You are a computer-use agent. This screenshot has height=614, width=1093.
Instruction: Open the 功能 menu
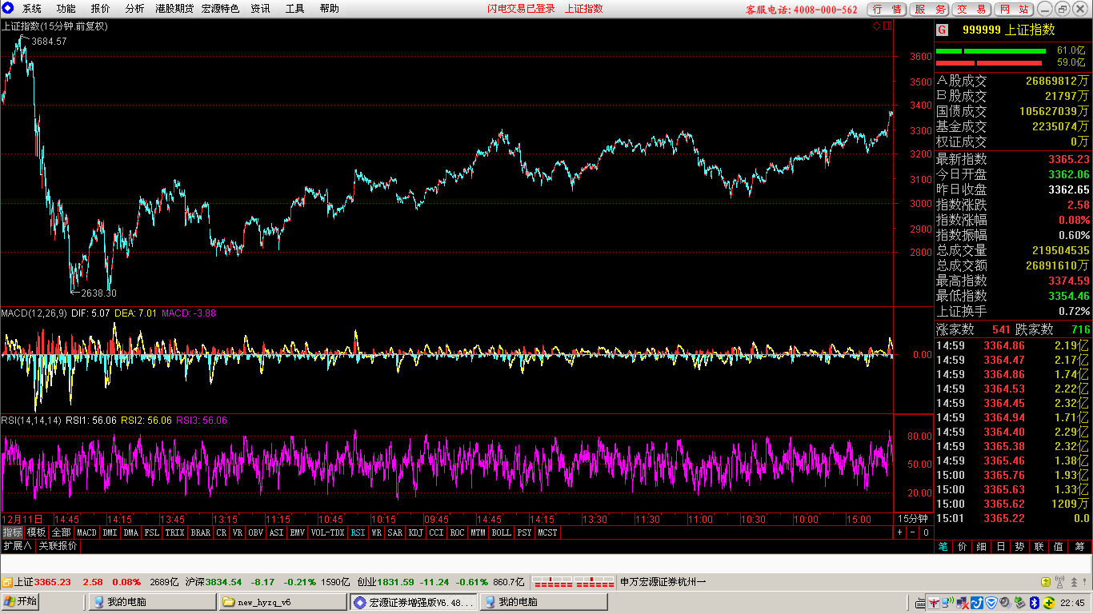point(66,9)
